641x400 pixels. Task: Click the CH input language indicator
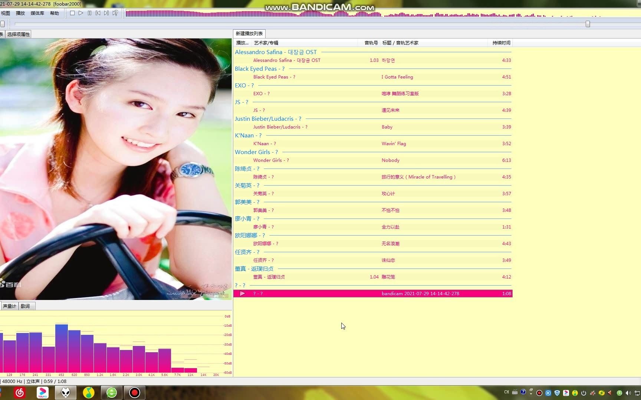507,392
